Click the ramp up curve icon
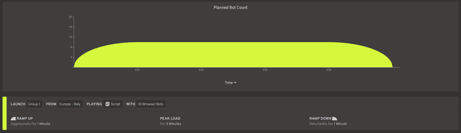The width and height of the screenshot is (461, 133). tap(13, 119)
